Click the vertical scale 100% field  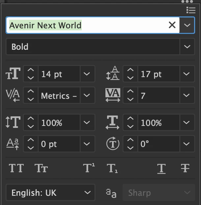pyautogui.click(x=59, y=123)
